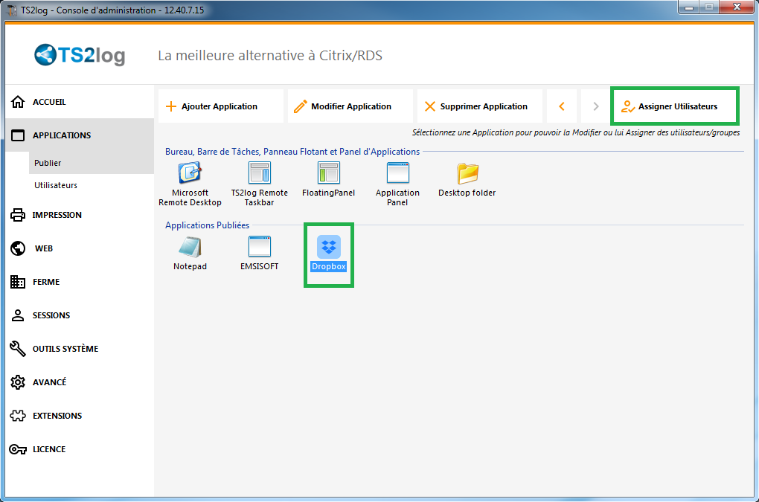Viewport: 759px width, 502px height.
Task: Click the Bureau, Barre de Tâches section heading
Action: [x=292, y=152]
